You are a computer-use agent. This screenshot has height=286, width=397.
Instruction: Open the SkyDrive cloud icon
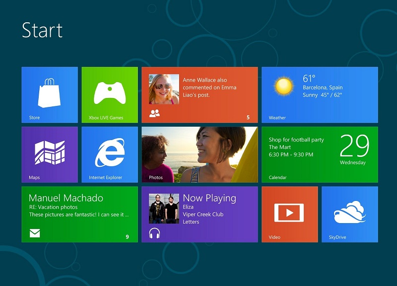pyautogui.click(x=350, y=212)
